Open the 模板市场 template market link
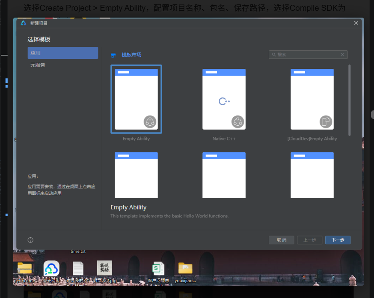The width and height of the screenshot is (374, 298). pyautogui.click(x=132, y=55)
